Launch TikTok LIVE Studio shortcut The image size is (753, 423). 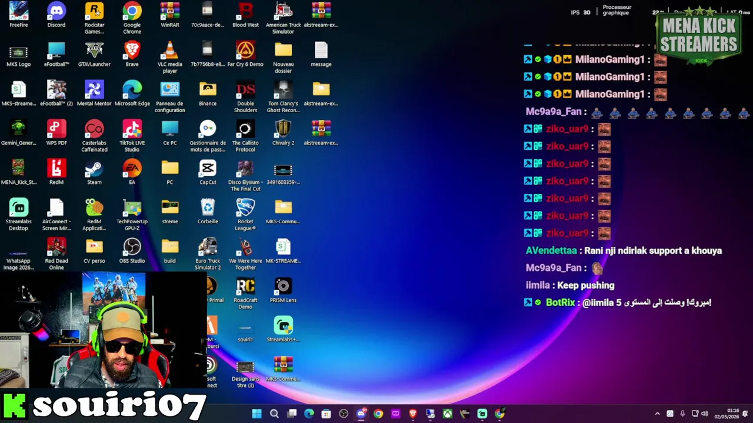(x=132, y=136)
